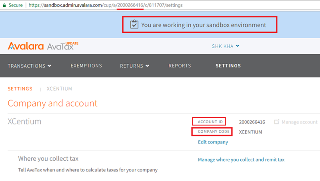Click the XCentium company name heading
The width and height of the screenshot is (320, 181).
pos(24,122)
